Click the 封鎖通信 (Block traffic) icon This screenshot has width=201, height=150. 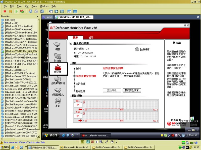click(x=137, y=49)
